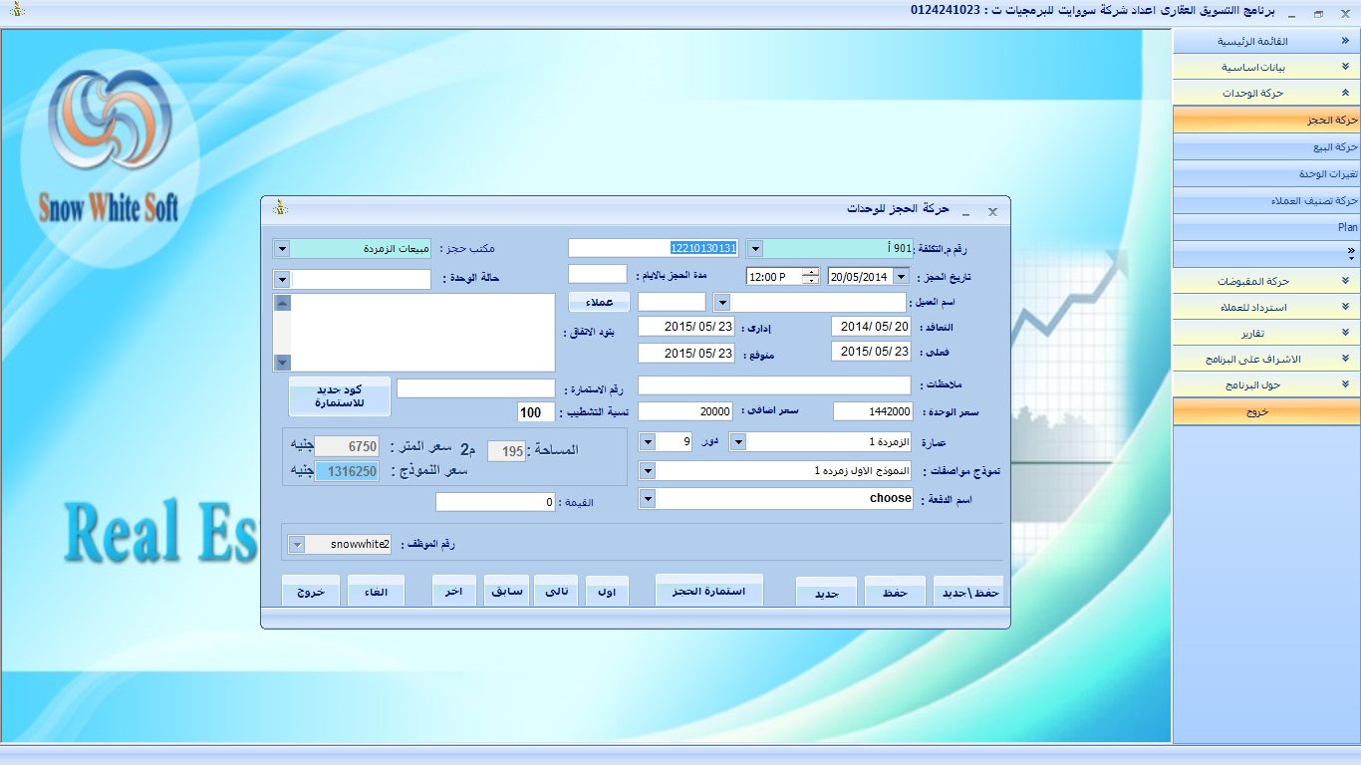Expand the اسم الدفعة choose dropdown
This screenshot has width=1361, height=765.
(647, 498)
